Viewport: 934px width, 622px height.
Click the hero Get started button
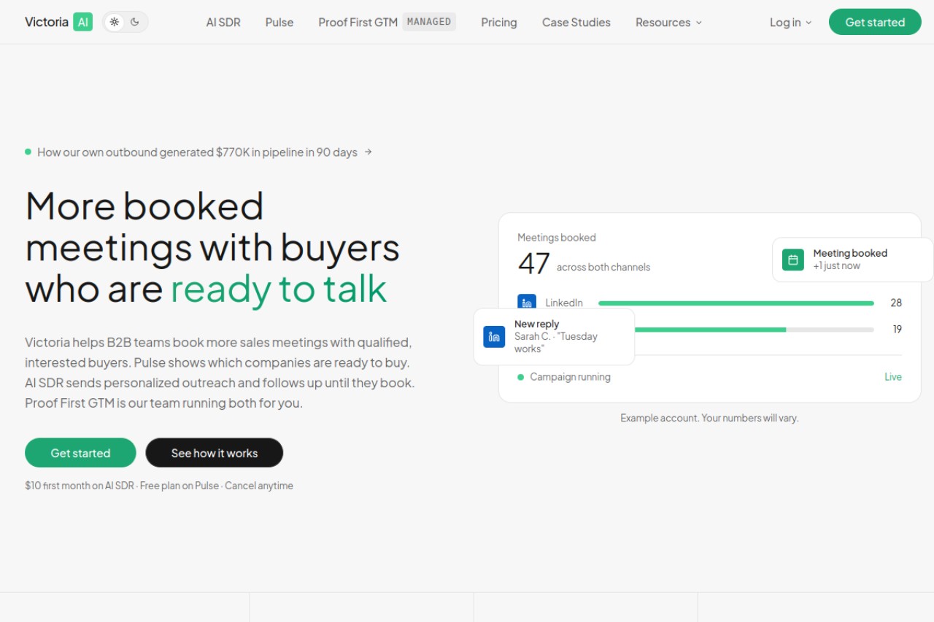tap(80, 453)
